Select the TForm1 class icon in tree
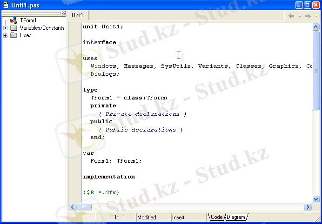Viewport: 322px width, 224px height. [x=13, y=20]
